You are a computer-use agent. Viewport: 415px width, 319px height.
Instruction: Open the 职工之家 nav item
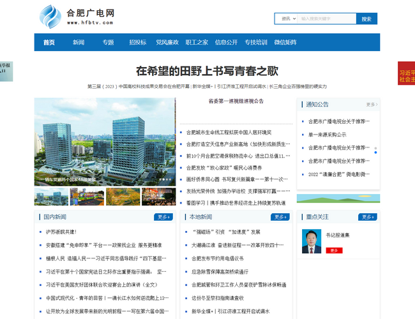(197, 42)
